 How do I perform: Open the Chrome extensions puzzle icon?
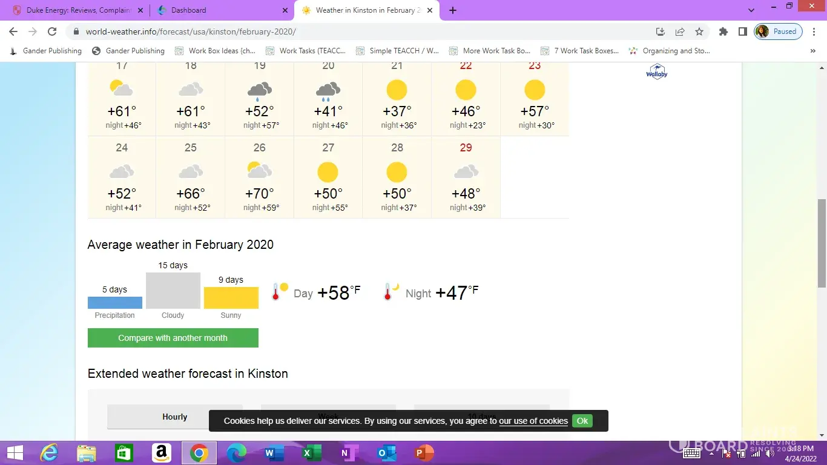click(723, 31)
